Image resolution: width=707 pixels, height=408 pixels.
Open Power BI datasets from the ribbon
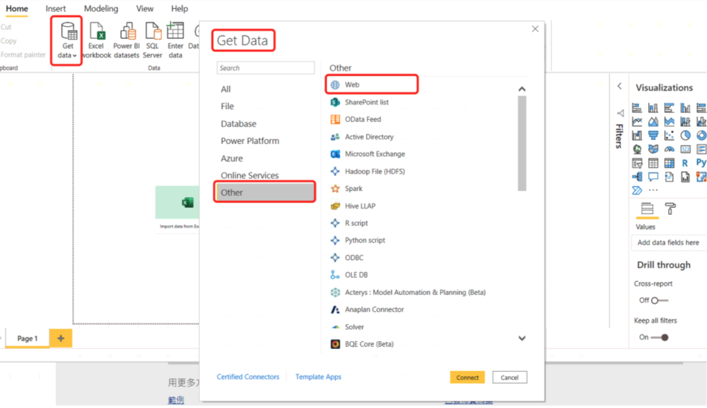coord(127,40)
